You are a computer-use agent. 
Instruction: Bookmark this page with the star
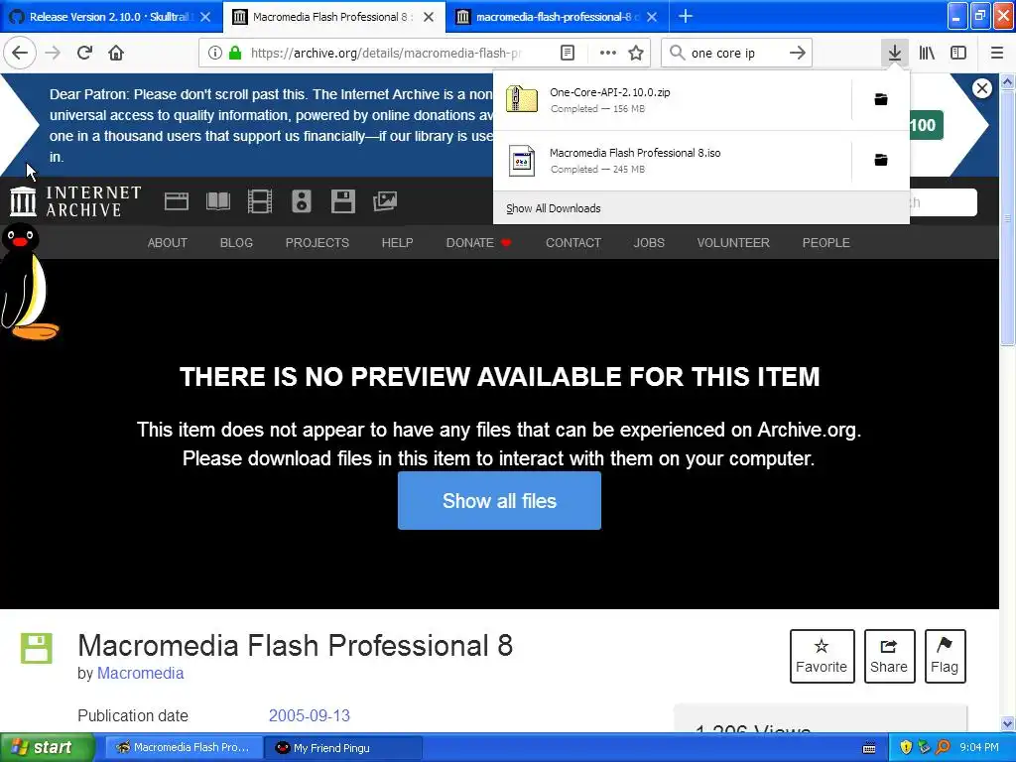(x=636, y=54)
